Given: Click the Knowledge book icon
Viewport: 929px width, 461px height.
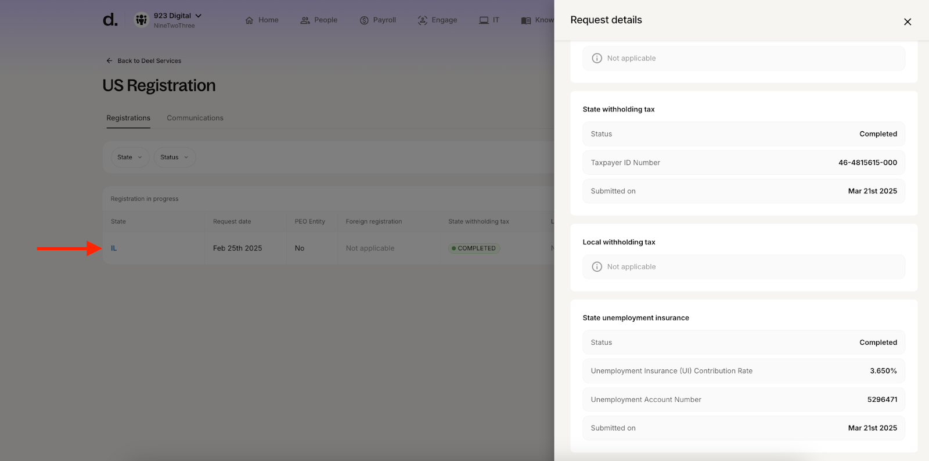Looking at the screenshot, I should click(x=526, y=20).
